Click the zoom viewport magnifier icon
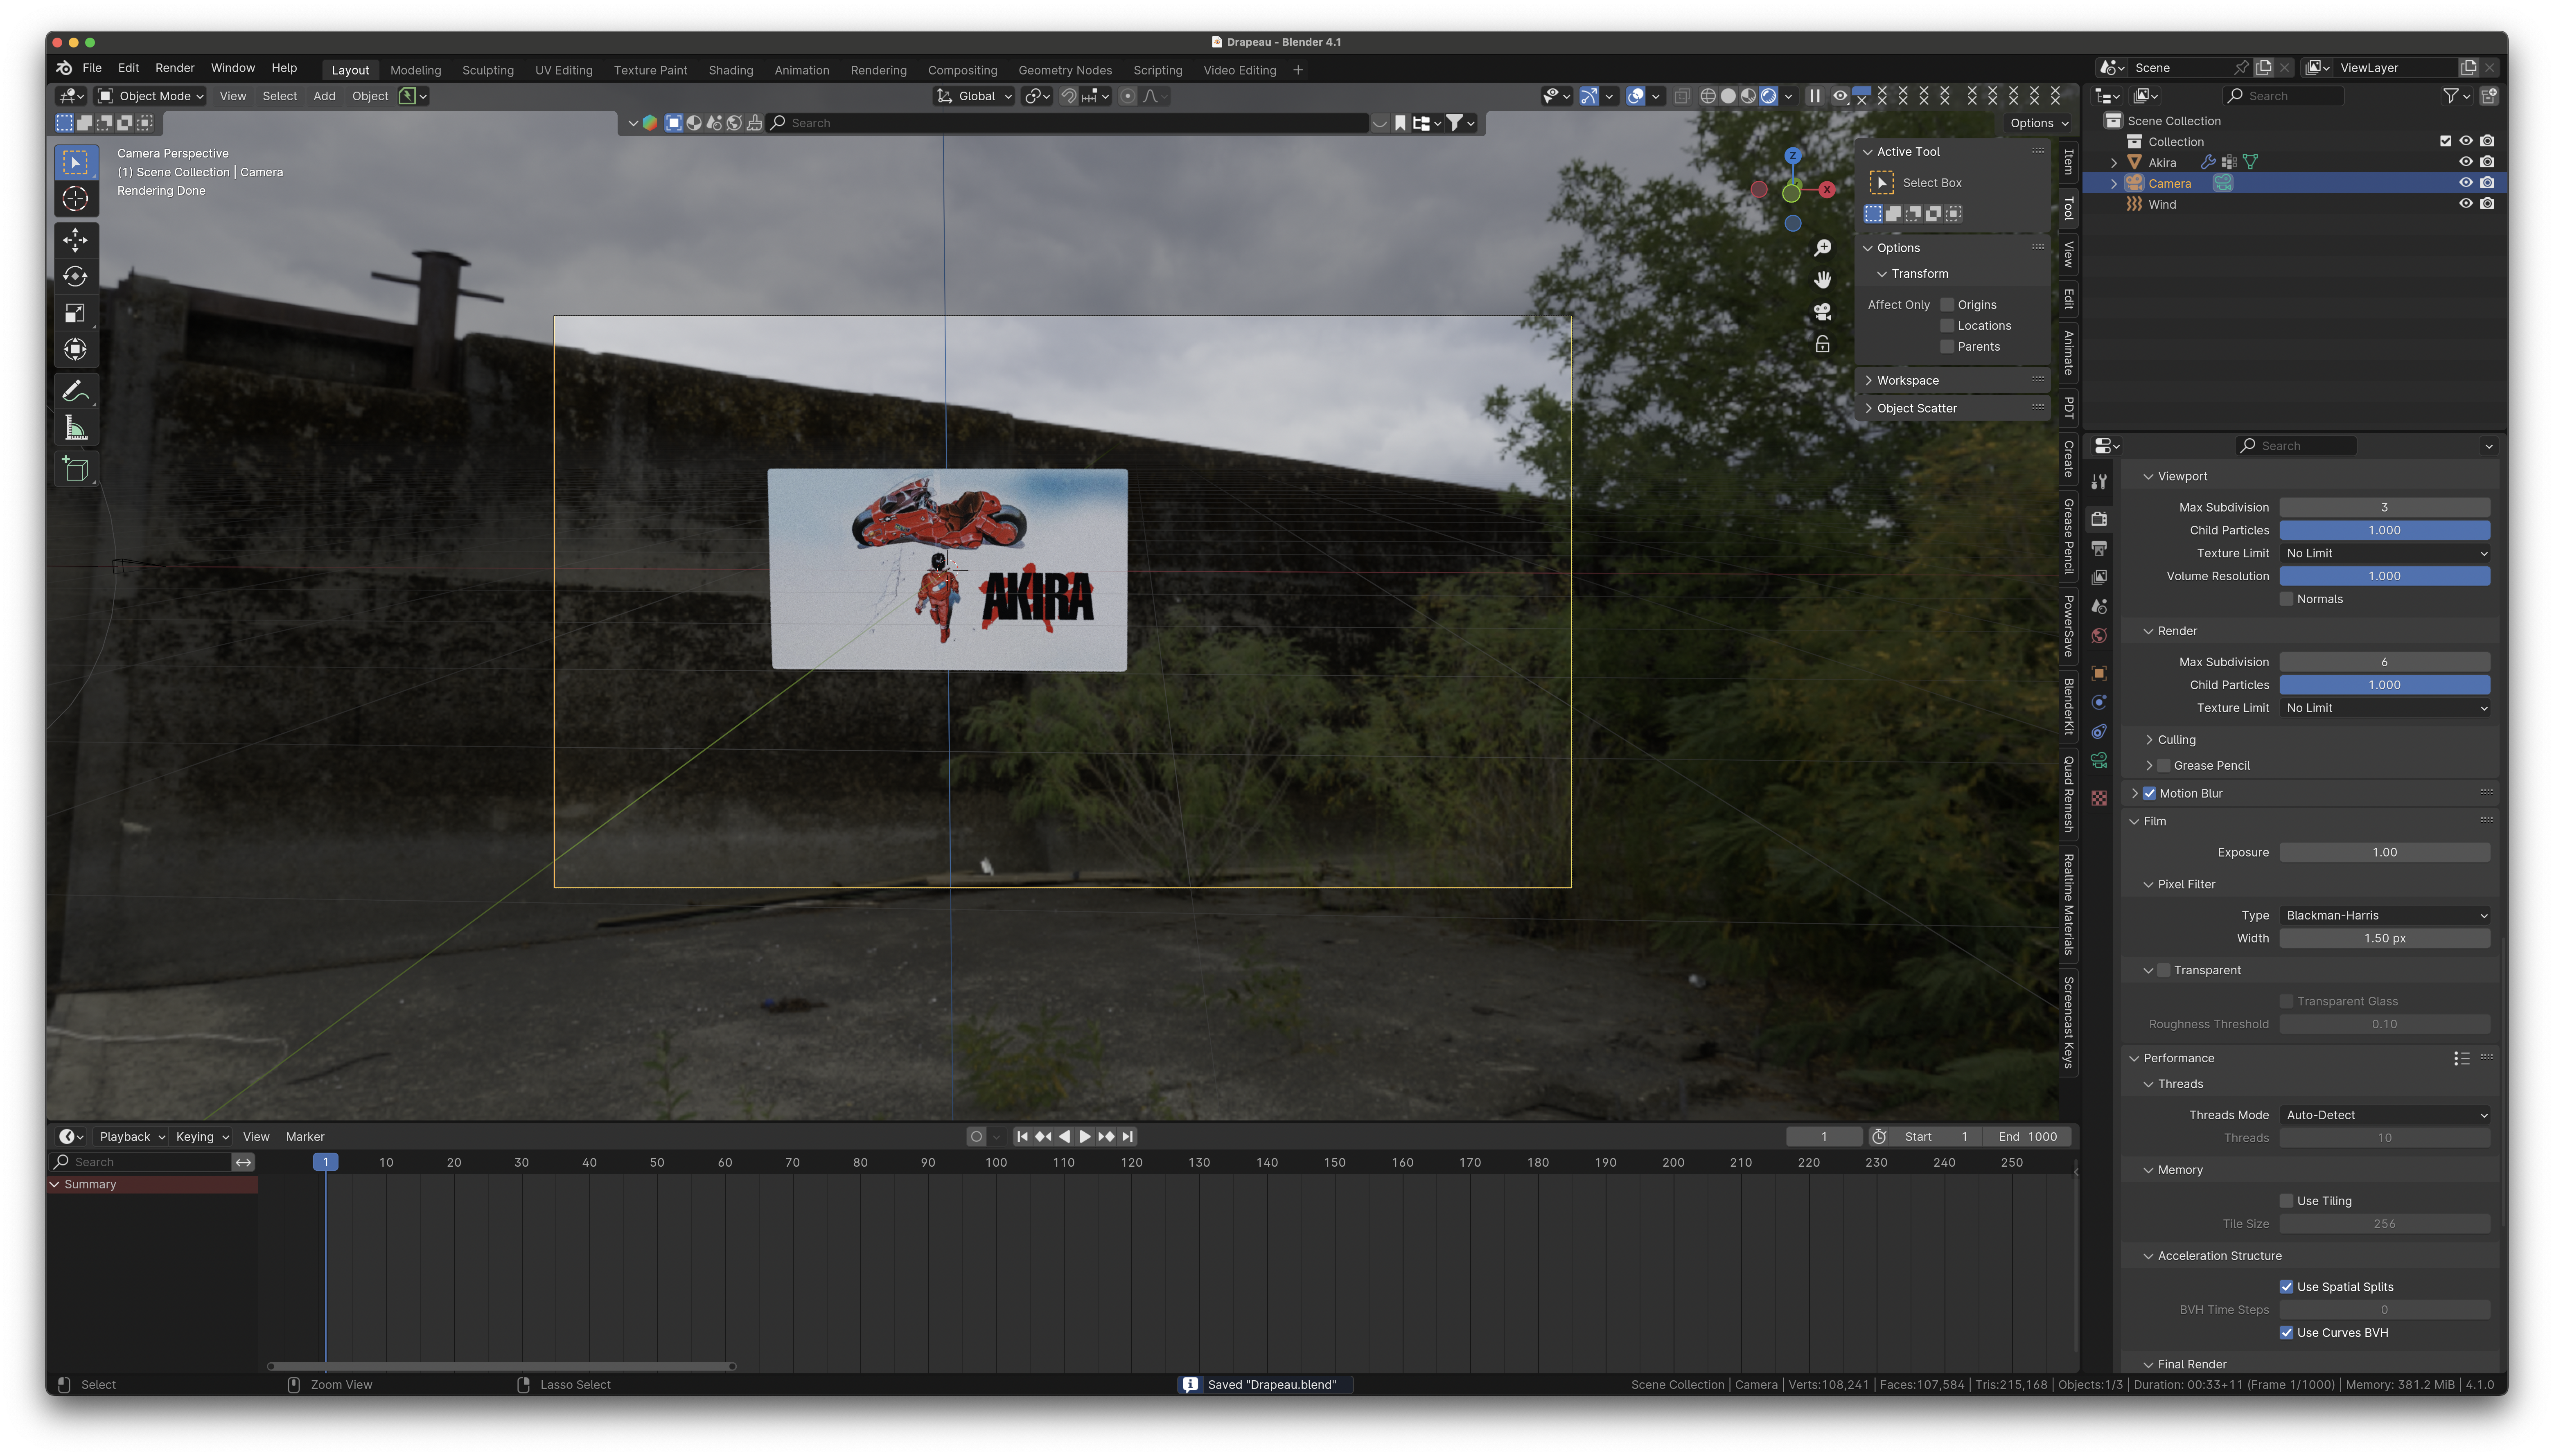2554x1456 pixels. tap(1823, 248)
